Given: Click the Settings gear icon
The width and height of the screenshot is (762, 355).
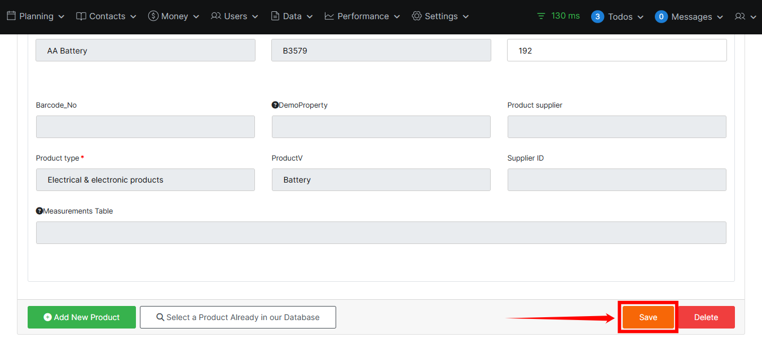Looking at the screenshot, I should 417,16.
